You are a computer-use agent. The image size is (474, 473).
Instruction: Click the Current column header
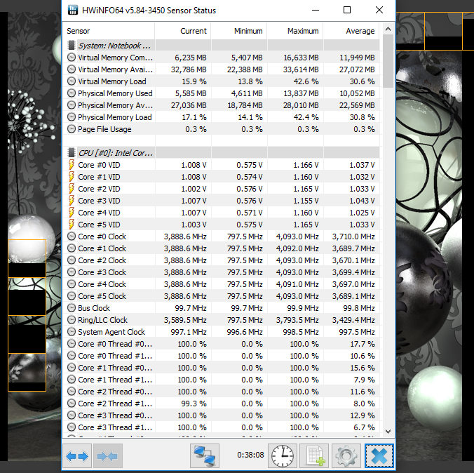tap(183, 31)
